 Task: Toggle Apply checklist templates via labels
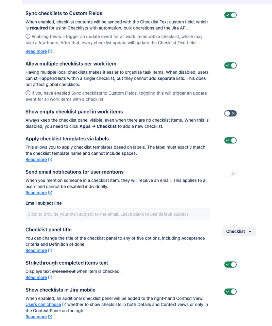(x=230, y=140)
